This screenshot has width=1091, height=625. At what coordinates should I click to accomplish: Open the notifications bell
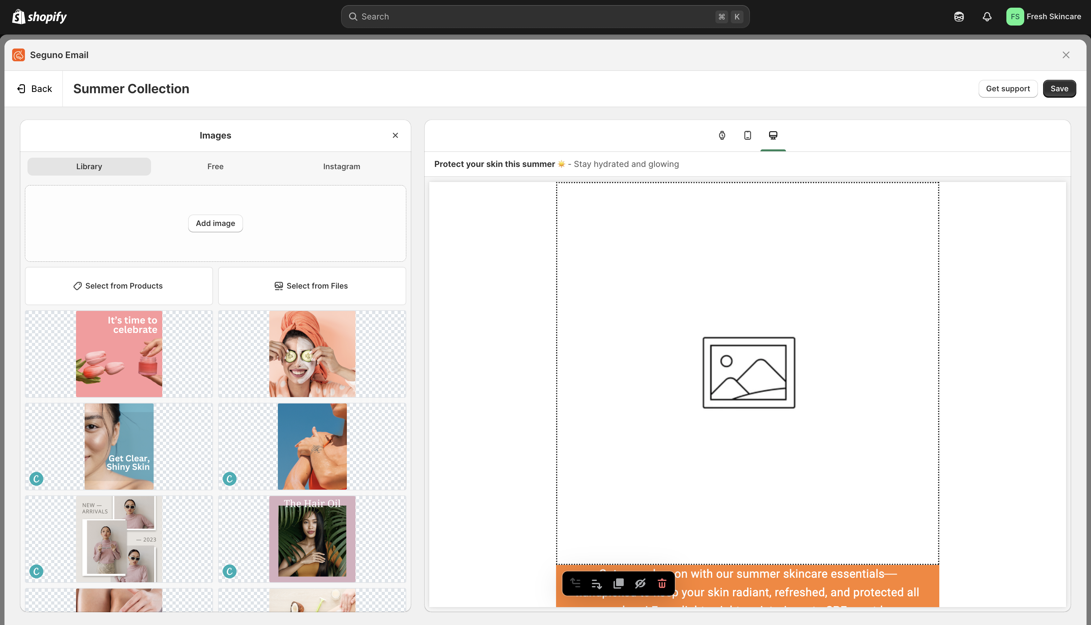pos(987,17)
